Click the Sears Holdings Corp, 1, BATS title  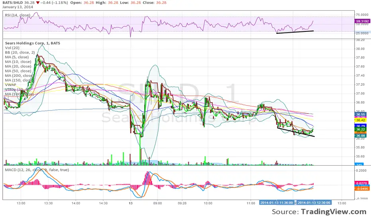pos(32,43)
